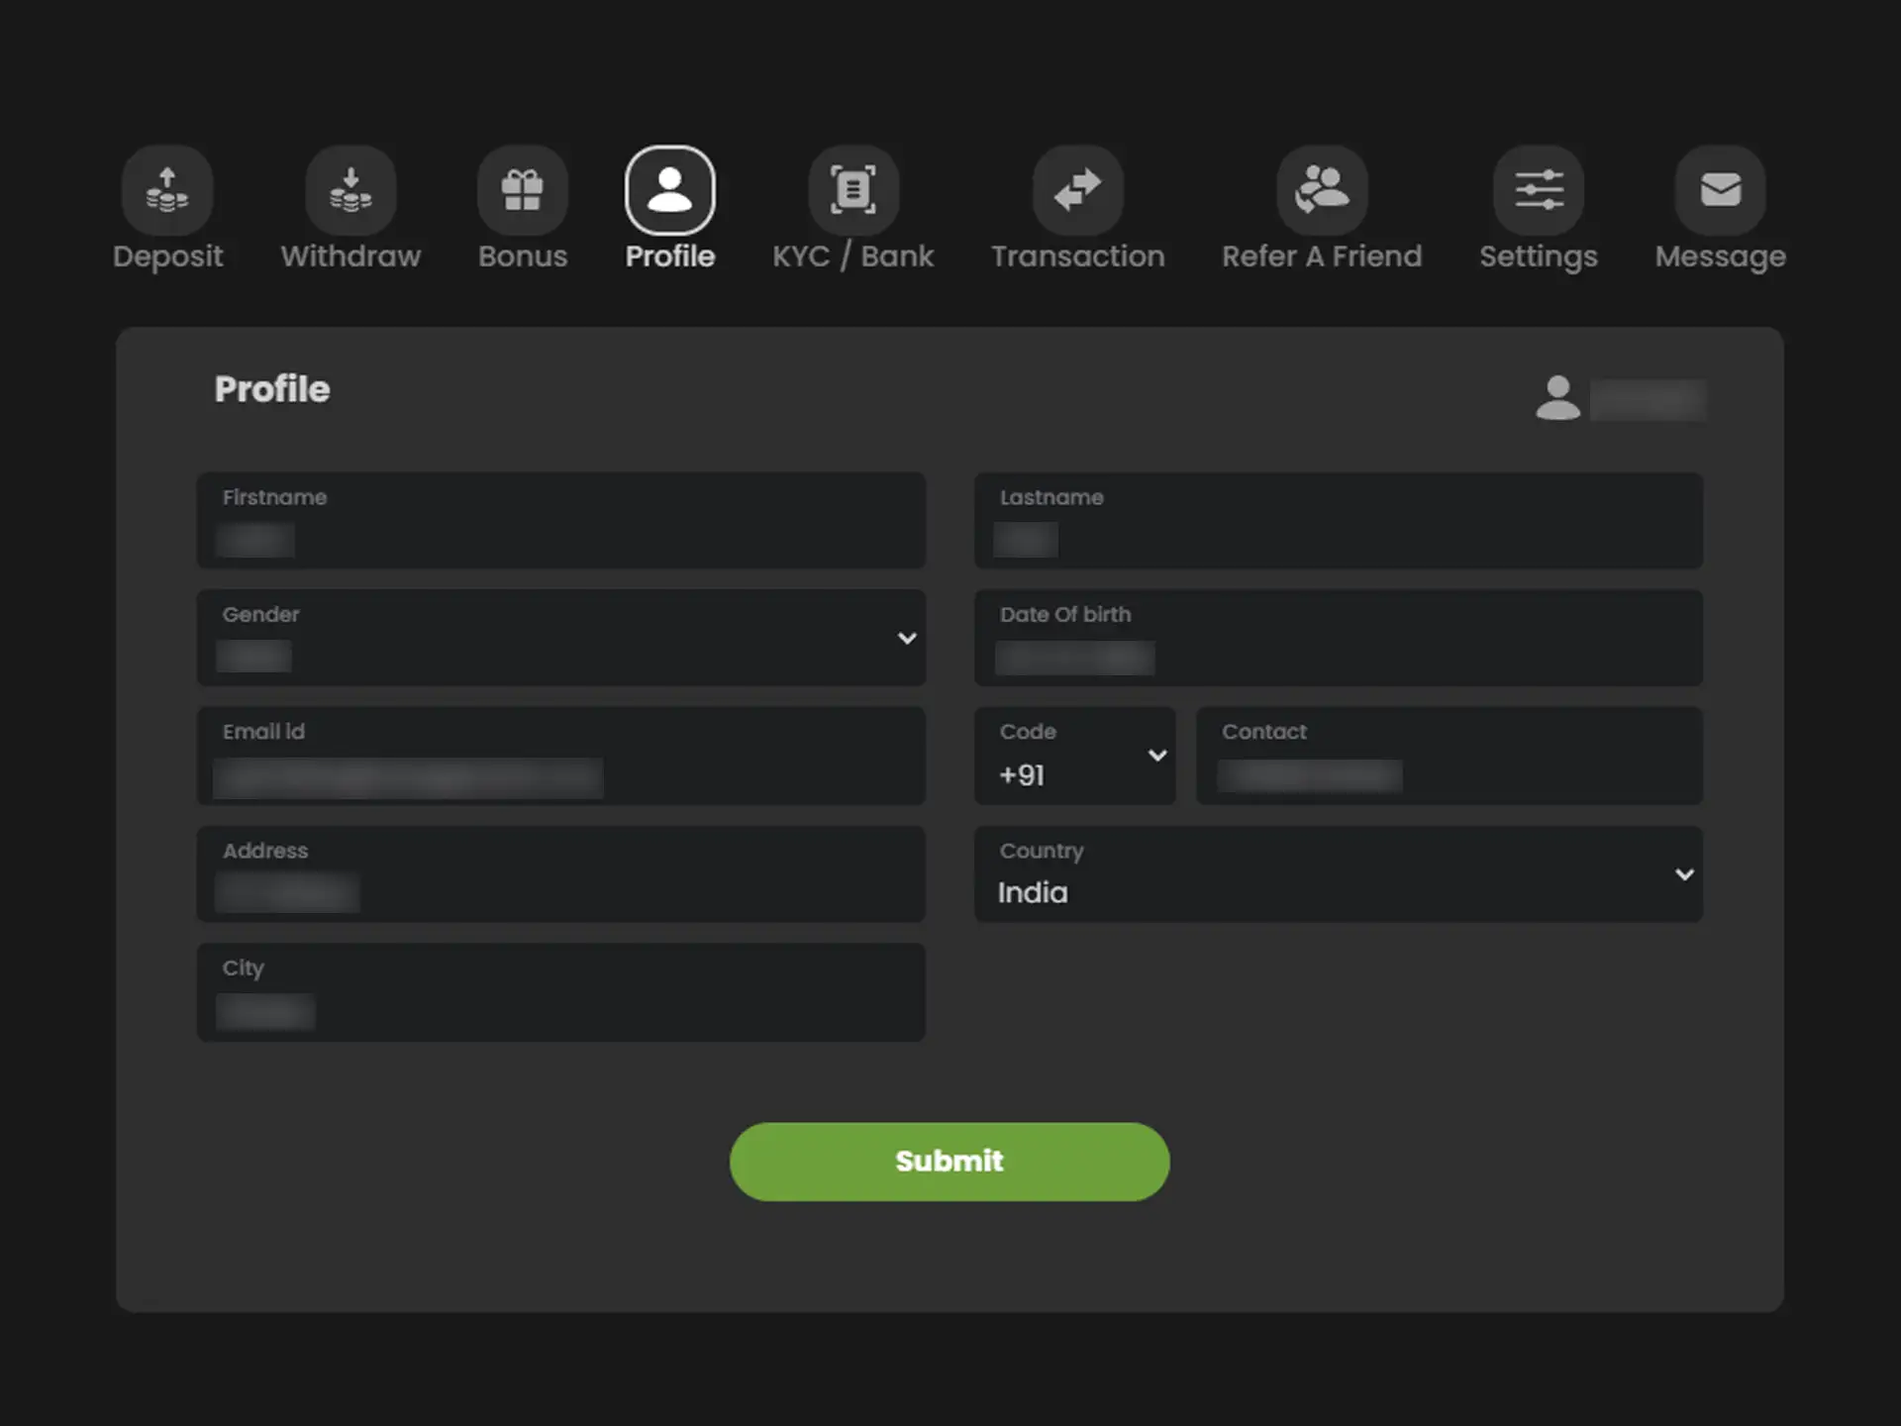Click the profile avatar icon
Image resolution: width=1901 pixels, height=1426 pixels.
[x=1558, y=395]
